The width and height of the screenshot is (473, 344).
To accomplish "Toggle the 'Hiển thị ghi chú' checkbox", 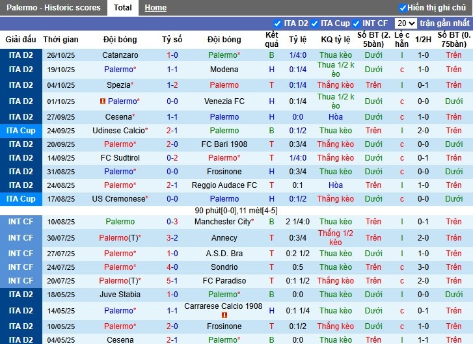I will tap(403, 8).
